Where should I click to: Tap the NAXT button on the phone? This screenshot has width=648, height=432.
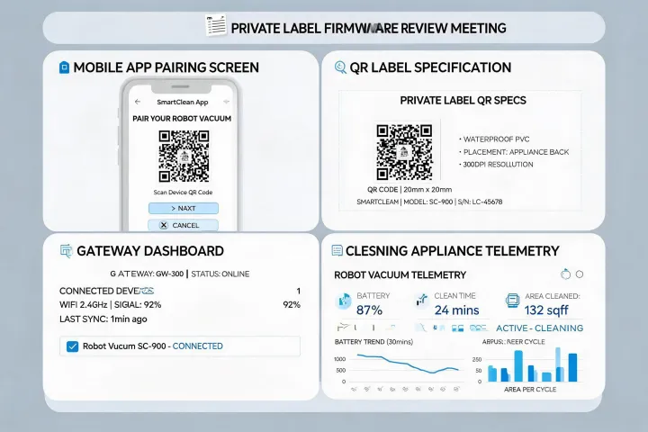(184, 209)
